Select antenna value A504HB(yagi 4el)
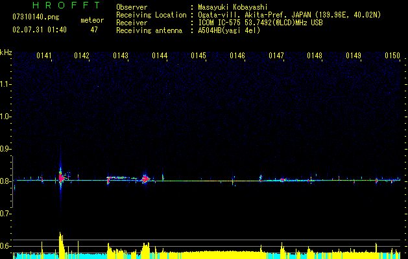 click(229, 30)
